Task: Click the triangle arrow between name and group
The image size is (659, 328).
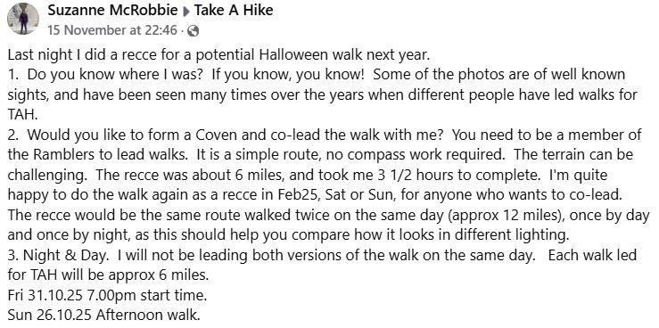Action: click(185, 12)
